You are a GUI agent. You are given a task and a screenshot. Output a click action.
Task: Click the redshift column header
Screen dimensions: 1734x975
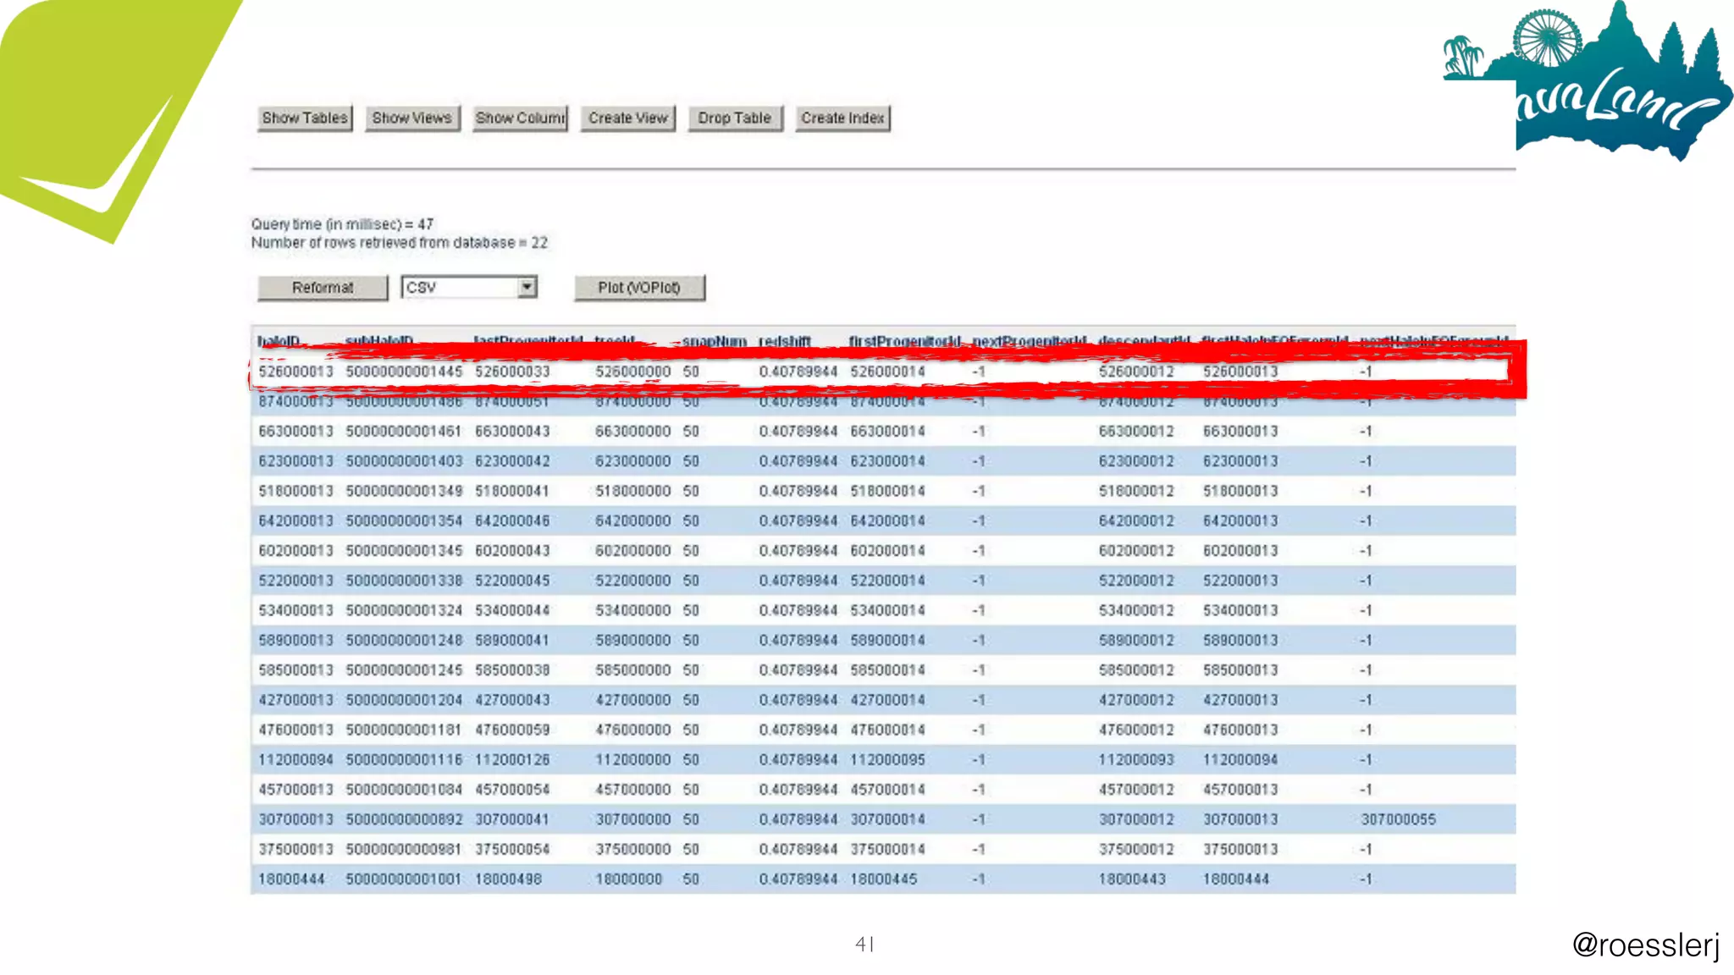[x=784, y=340]
